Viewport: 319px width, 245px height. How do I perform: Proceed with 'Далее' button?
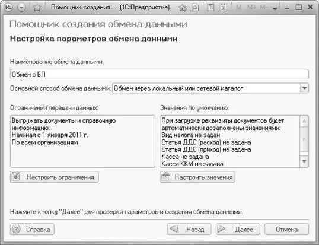click(x=238, y=230)
